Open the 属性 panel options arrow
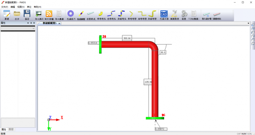Image resolution: width=255 pixels, height=135 pixels. tap(28, 23)
